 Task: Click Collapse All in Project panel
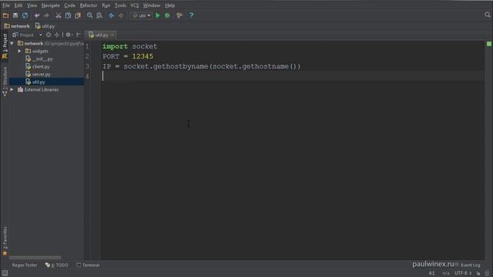pyautogui.click(x=57, y=35)
